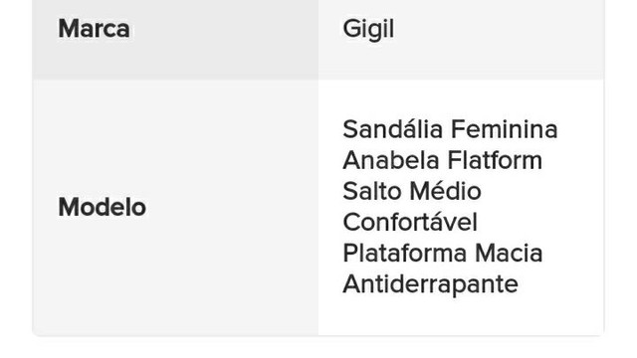Click blank space below Antiderrapante in cell
This screenshot has height=358, width=637.
point(461,316)
